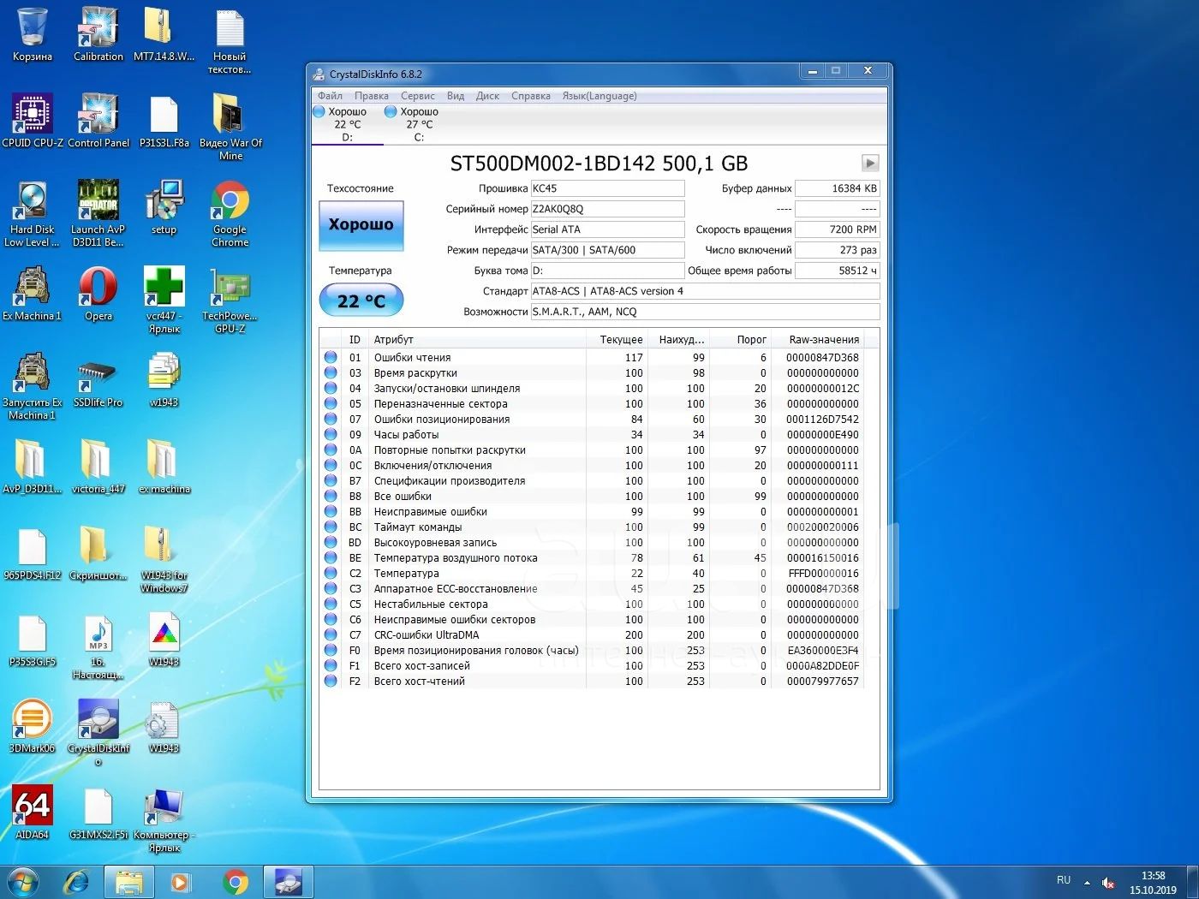
Task: Open the Видео War Of Mine archive
Action: (x=230, y=127)
